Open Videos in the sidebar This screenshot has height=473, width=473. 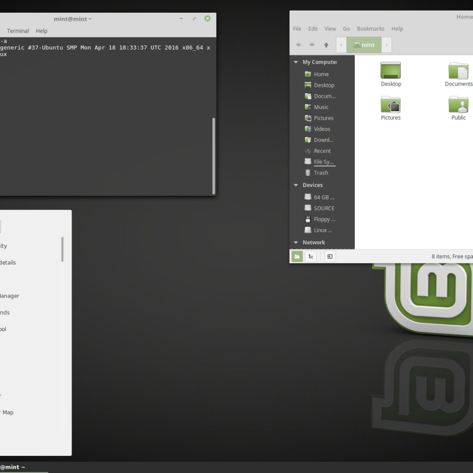321,129
